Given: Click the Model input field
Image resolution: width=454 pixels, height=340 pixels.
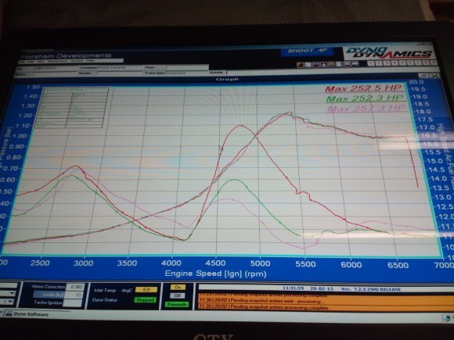Looking at the screenshot, I should (120, 73).
